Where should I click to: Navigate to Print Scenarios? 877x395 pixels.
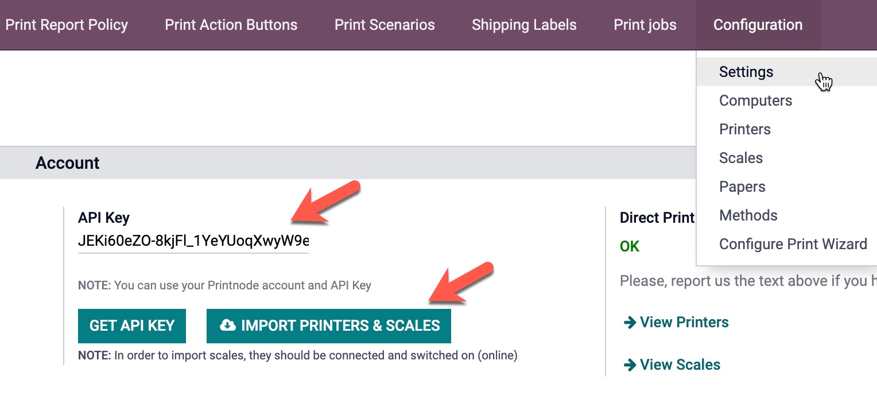click(385, 25)
